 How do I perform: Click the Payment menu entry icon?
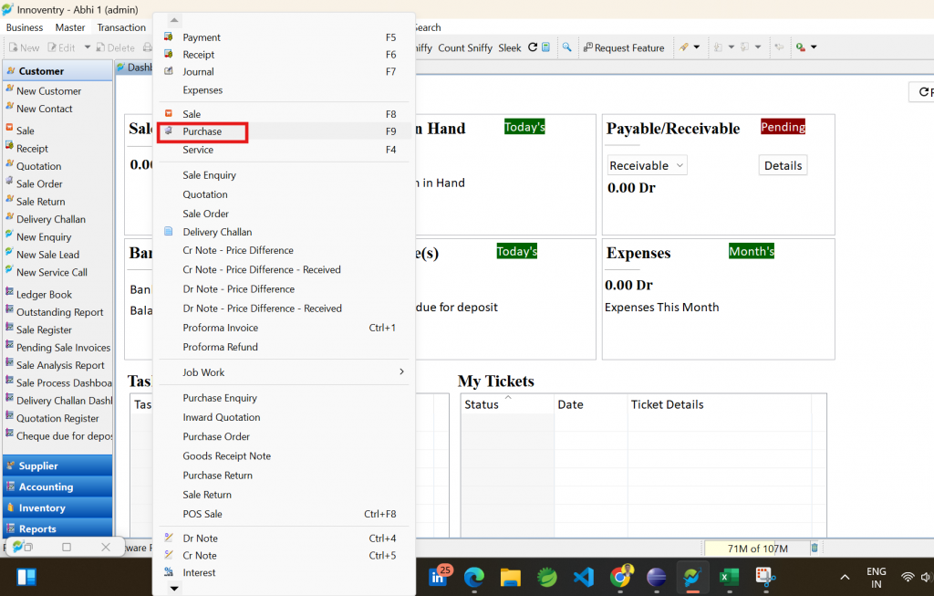pyautogui.click(x=169, y=37)
